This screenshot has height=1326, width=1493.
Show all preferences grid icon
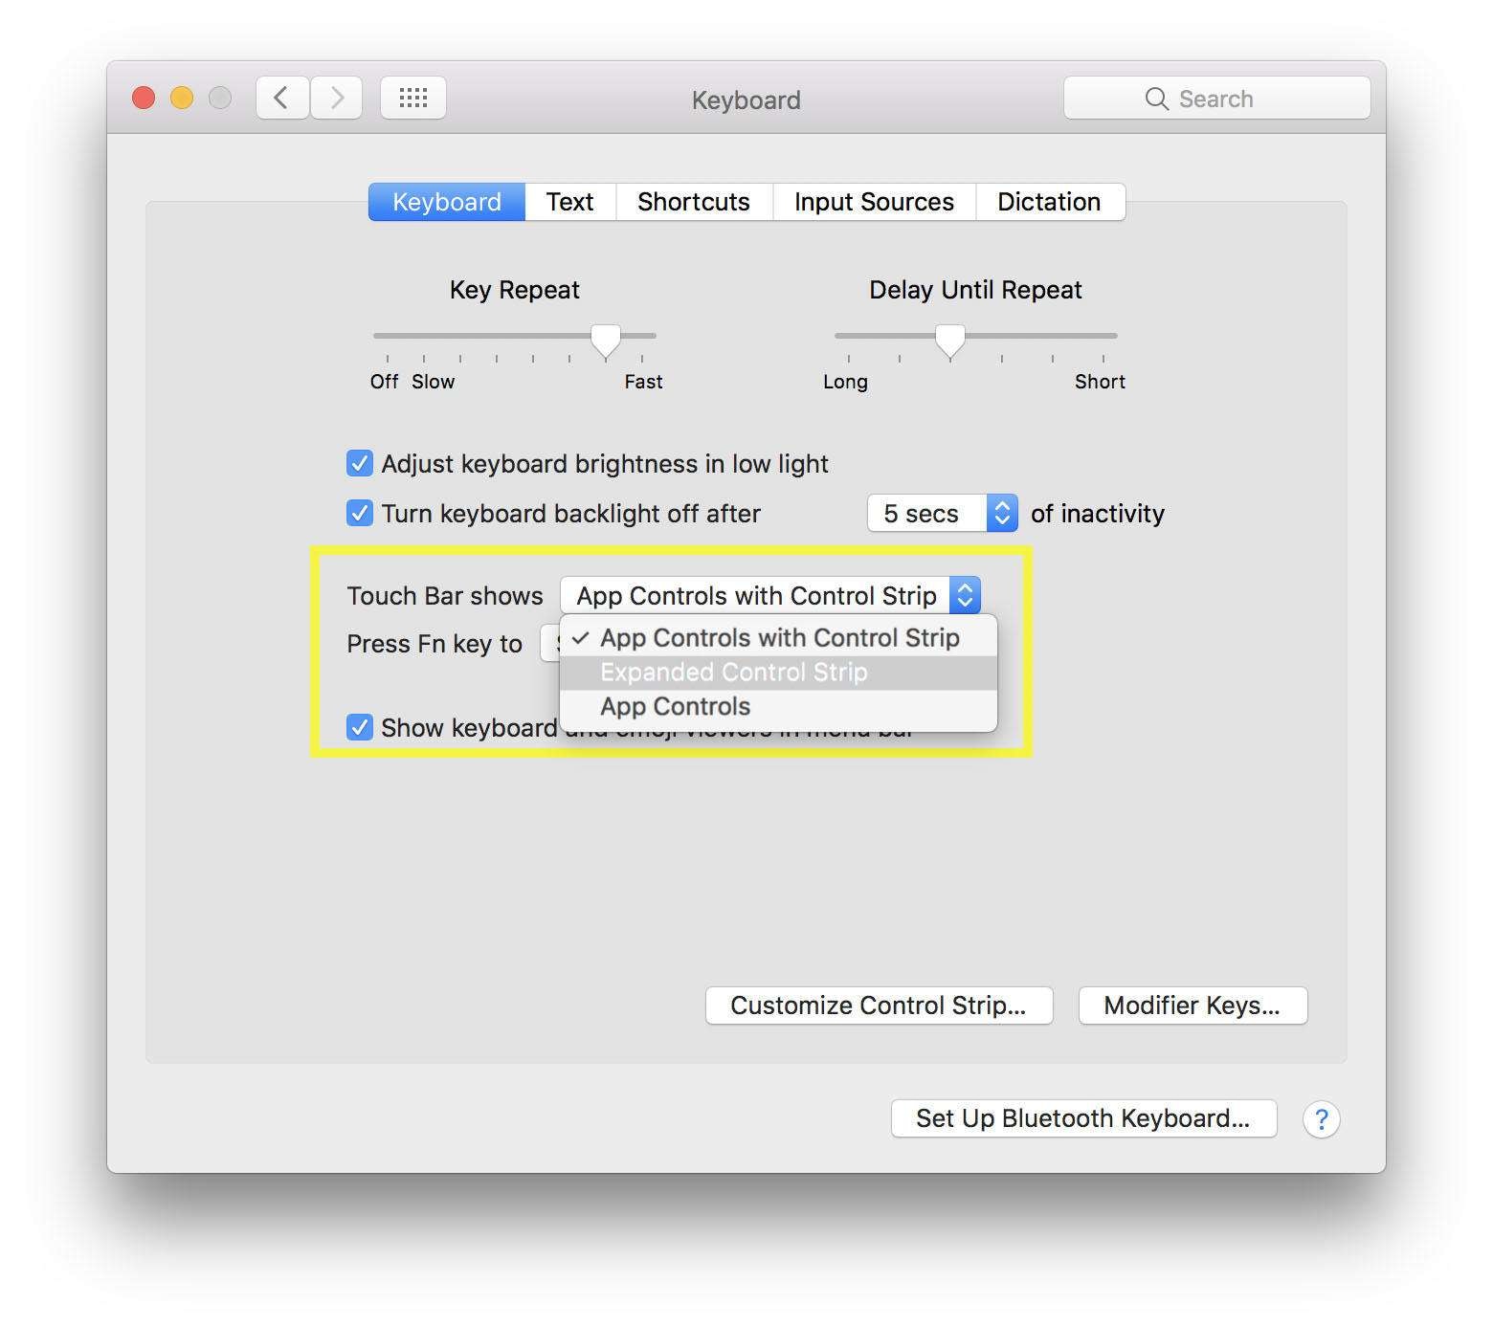pyautogui.click(x=412, y=98)
